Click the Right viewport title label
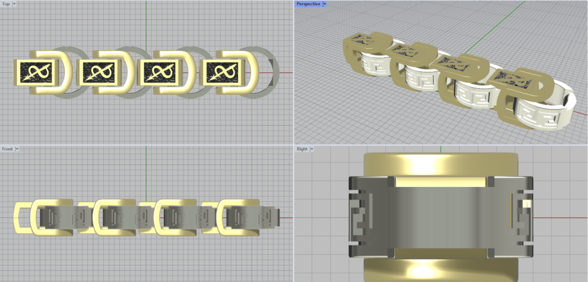The width and height of the screenshot is (588, 282). 302,149
